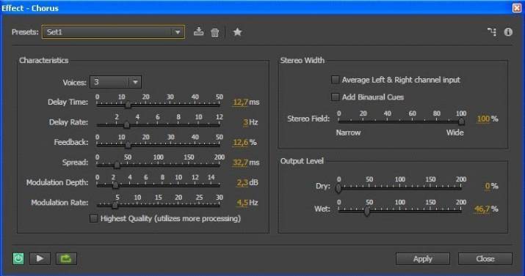Check Average Left & Right channel input
Viewport: 525px width, 276px height.
335,80
